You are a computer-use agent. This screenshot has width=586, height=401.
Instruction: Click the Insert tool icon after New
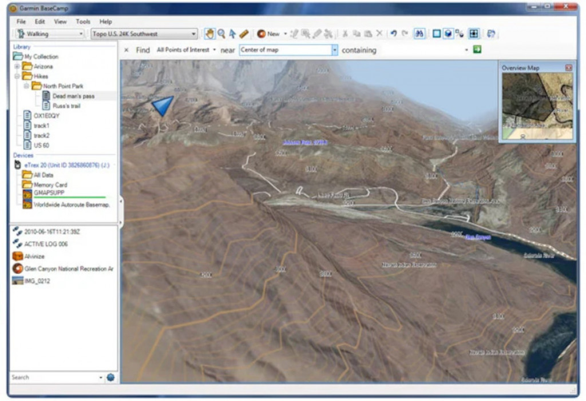294,34
